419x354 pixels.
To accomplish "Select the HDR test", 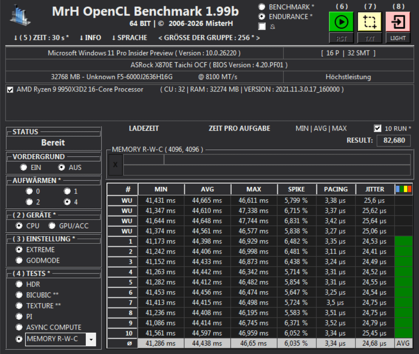I will (x=19, y=284).
